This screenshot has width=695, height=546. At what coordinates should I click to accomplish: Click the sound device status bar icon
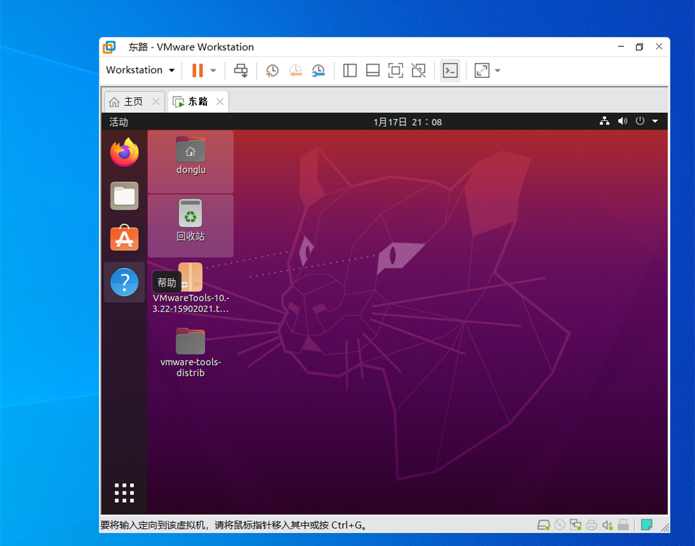coord(607,524)
